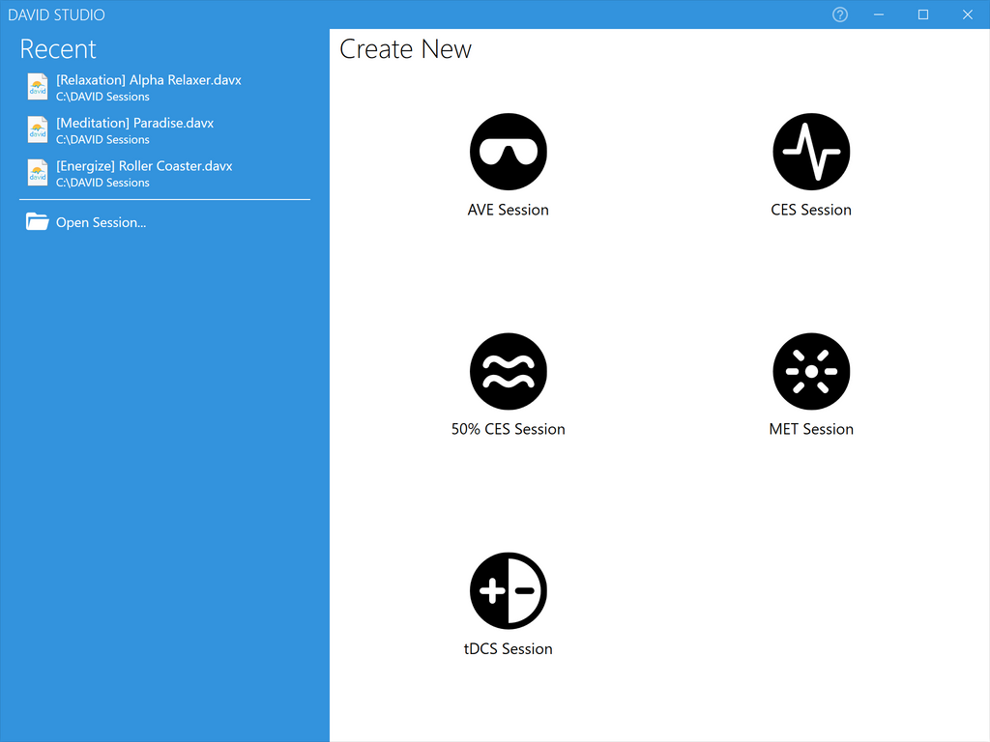Click the "Open Session..." link
Image resolution: width=990 pixels, height=742 pixels.
coord(101,222)
